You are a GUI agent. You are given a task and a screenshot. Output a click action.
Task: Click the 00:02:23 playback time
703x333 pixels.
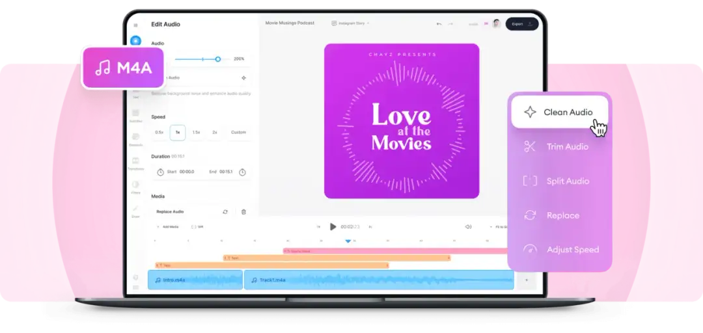point(350,227)
